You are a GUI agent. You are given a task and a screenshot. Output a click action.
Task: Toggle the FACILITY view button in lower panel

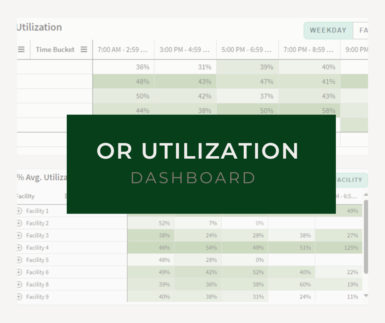tap(350, 180)
